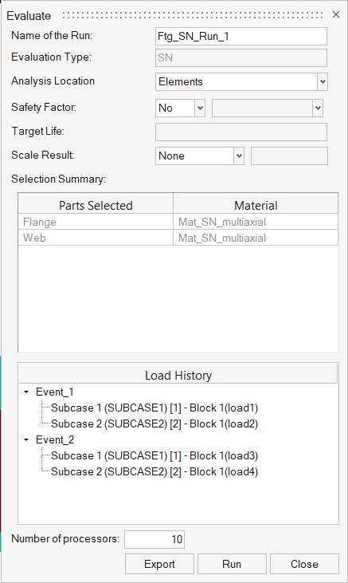The height and width of the screenshot is (583, 348).
Task: Click the Number of processors field
Action: click(x=154, y=539)
